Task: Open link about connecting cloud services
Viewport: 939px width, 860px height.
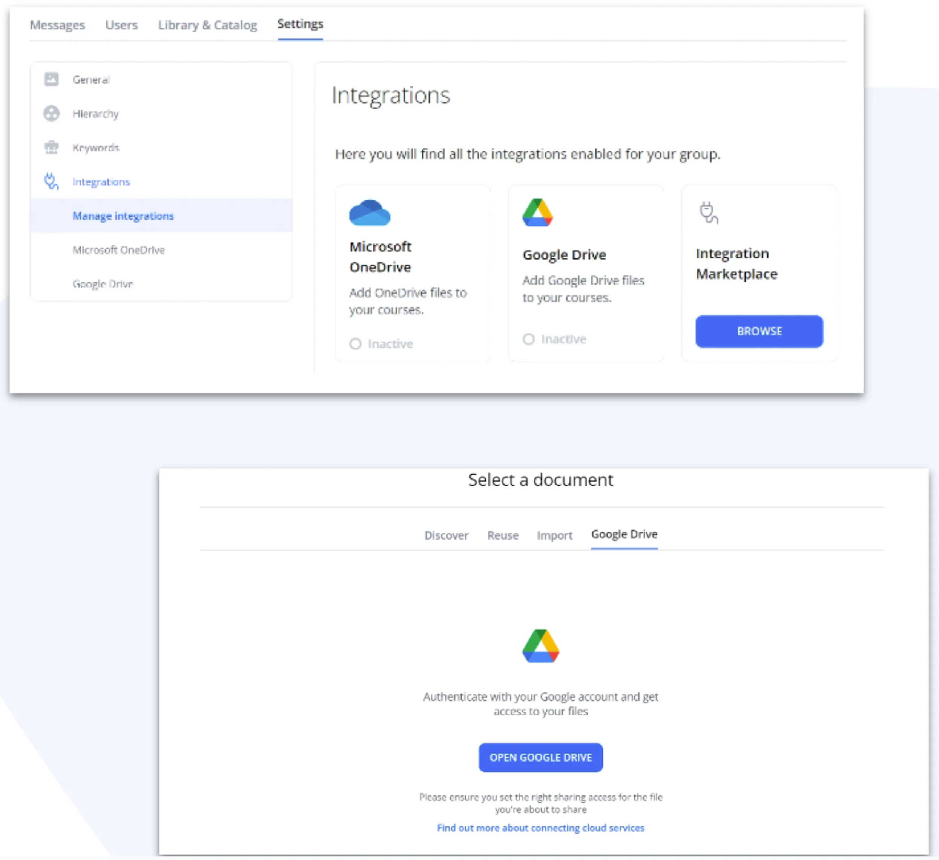Action: 540,828
